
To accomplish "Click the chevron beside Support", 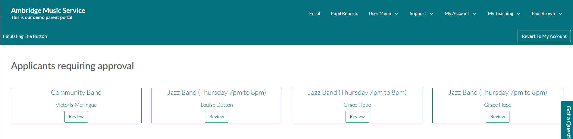I will point(431,14).
